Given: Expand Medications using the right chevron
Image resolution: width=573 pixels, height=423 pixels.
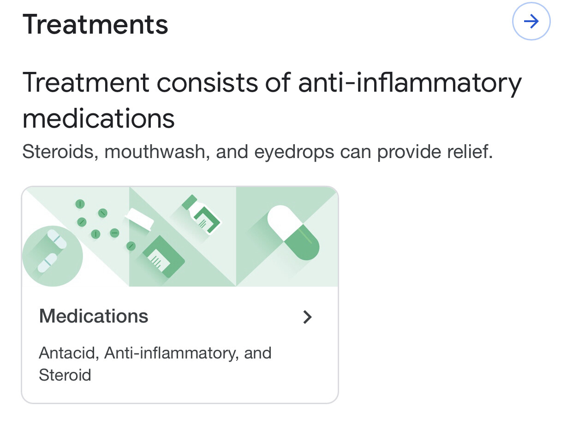Looking at the screenshot, I should click(307, 317).
